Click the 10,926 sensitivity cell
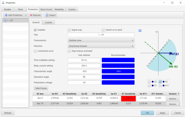Viewport: 185px width, 117px height. point(158,103)
